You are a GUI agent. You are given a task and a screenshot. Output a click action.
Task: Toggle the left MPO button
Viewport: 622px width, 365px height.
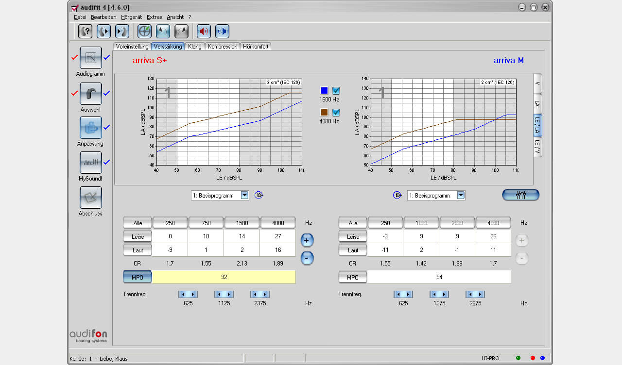tap(138, 277)
